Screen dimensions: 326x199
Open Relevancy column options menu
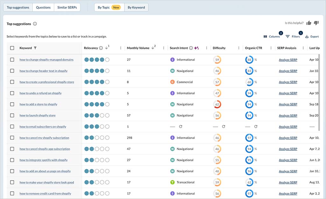[x=121, y=48]
